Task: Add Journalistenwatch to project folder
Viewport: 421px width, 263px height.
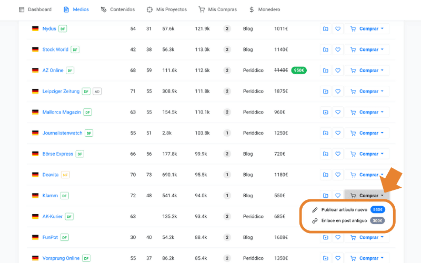Action: (326, 133)
